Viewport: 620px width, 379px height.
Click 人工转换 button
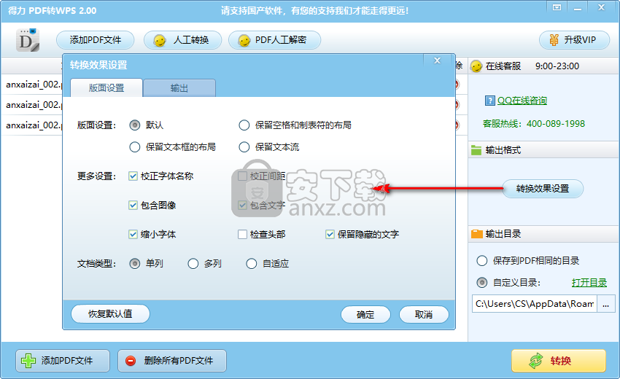182,40
